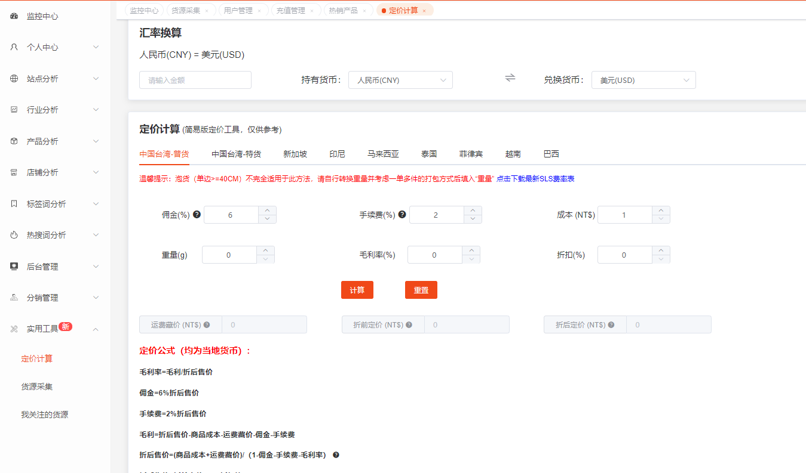Open the 兑换货币 currency dropdown
Image resolution: width=806 pixels, height=473 pixels.
(643, 79)
